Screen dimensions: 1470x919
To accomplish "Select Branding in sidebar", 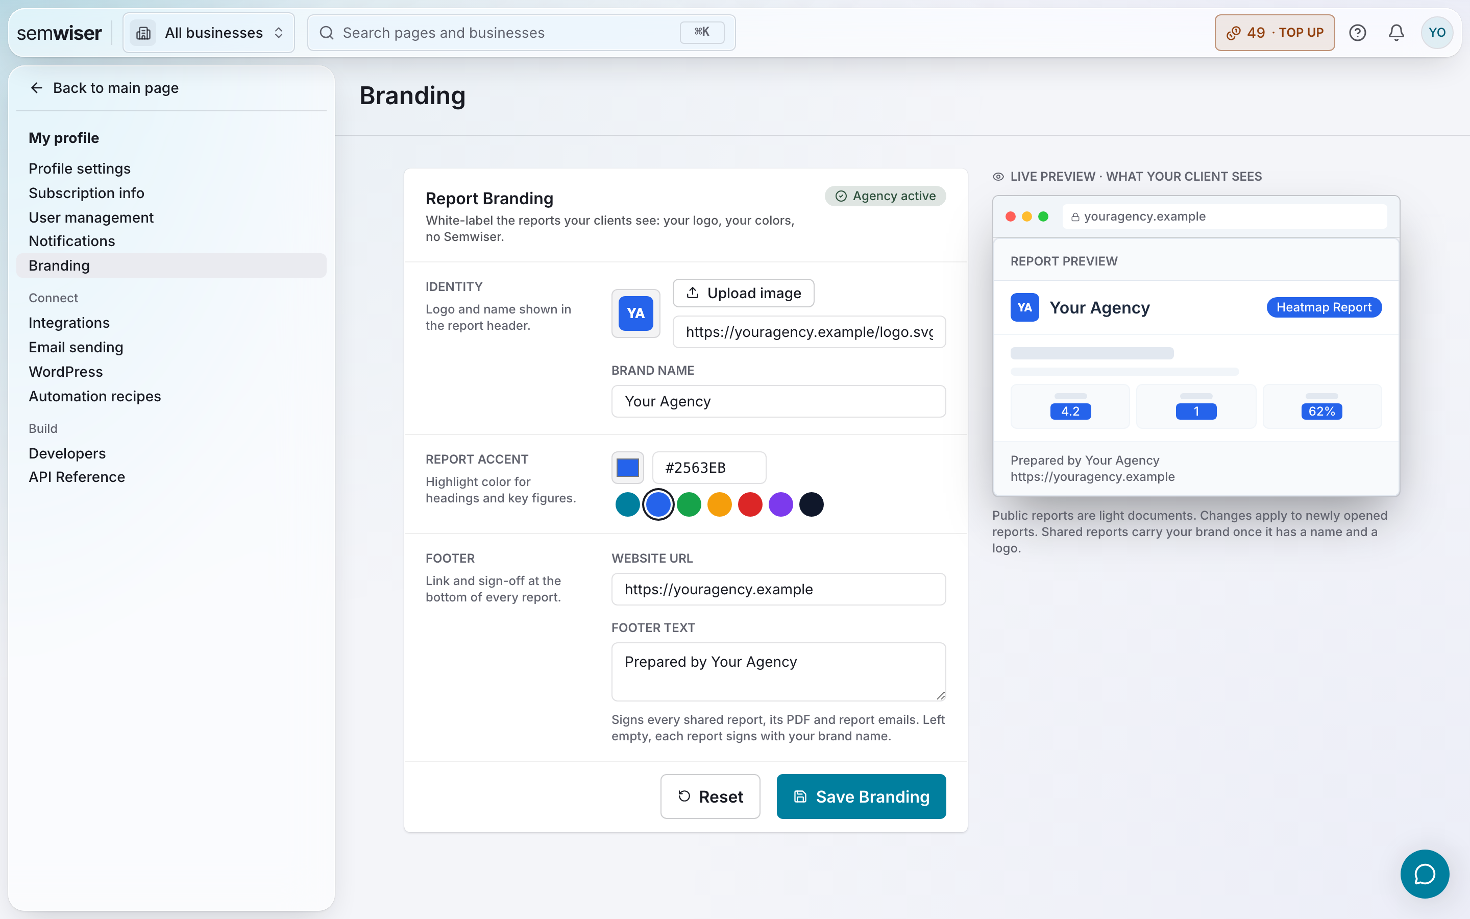I will pyautogui.click(x=171, y=265).
